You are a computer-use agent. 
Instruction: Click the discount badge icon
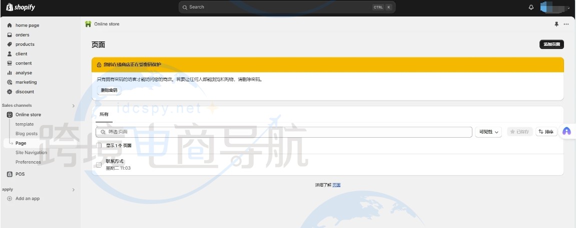(x=10, y=92)
